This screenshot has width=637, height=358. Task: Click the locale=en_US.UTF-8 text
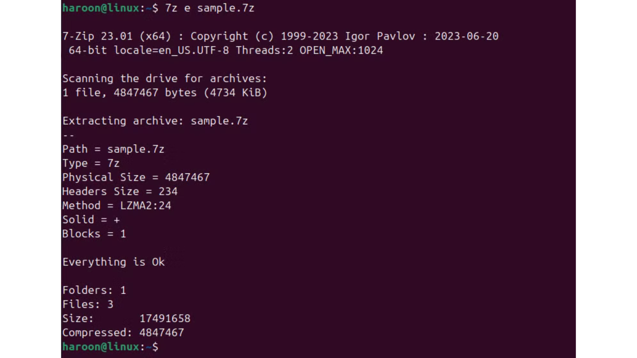(171, 50)
